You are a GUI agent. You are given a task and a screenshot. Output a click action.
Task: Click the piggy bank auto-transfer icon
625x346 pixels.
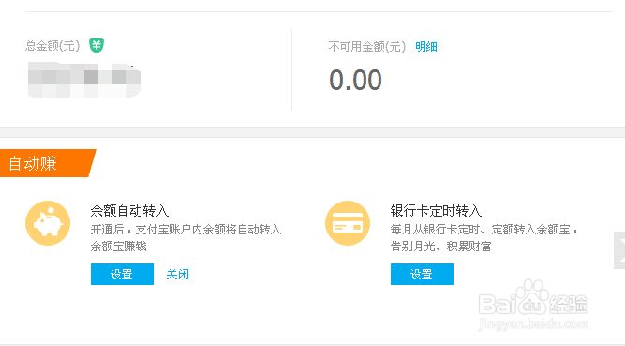[x=48, y=223]
